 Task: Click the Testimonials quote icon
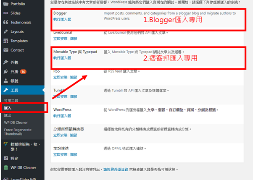tap(6, 22)
